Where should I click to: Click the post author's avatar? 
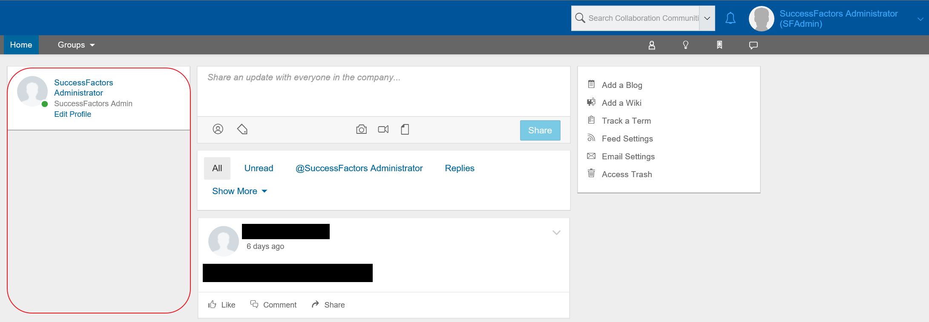[224, 241]
